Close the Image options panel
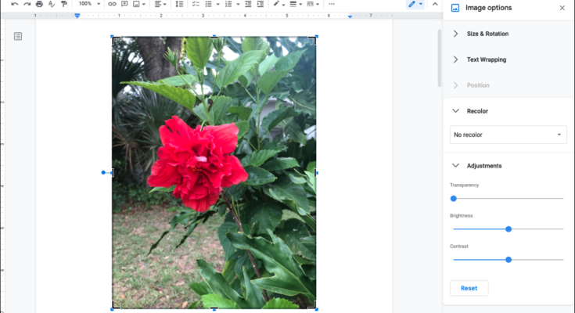The image size is (575, 313). [562, 9]
